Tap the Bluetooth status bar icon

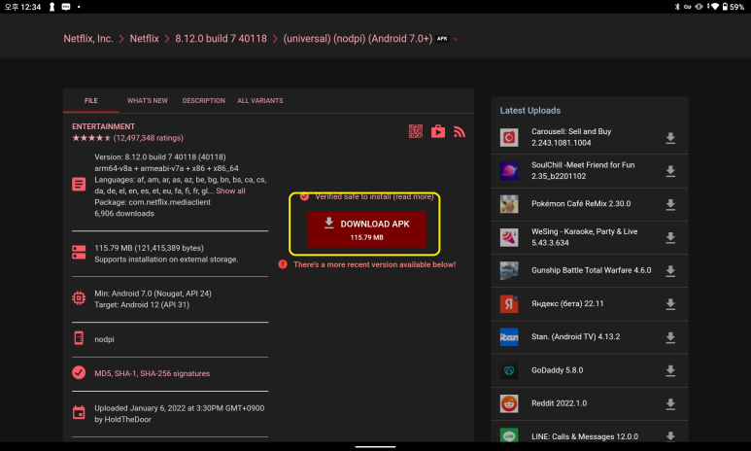677,7
